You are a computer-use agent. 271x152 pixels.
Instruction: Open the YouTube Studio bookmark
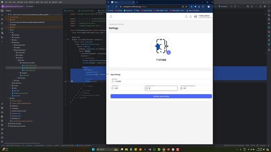147,11
